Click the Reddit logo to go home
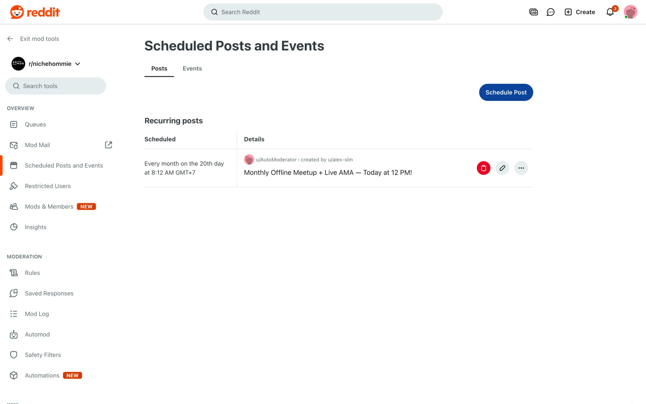 click(x=35, y=12)
